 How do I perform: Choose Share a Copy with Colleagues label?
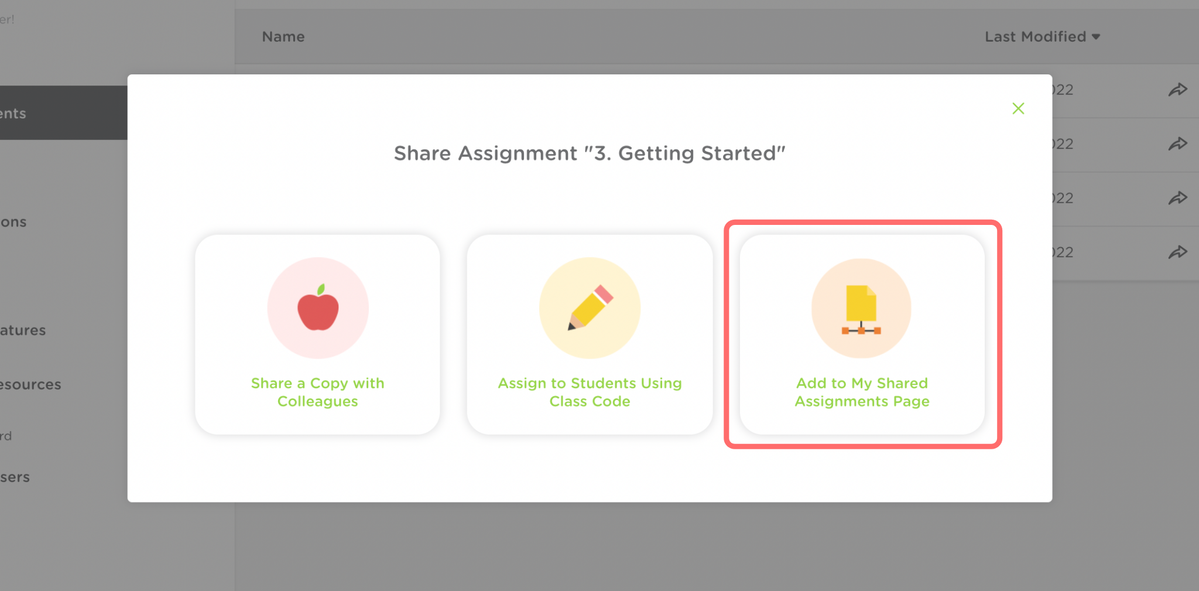pyautogui.click(x=317, y=392)
